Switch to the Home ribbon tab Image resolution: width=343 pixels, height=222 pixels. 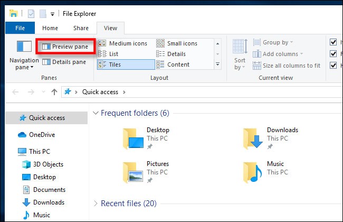point(50,28)
